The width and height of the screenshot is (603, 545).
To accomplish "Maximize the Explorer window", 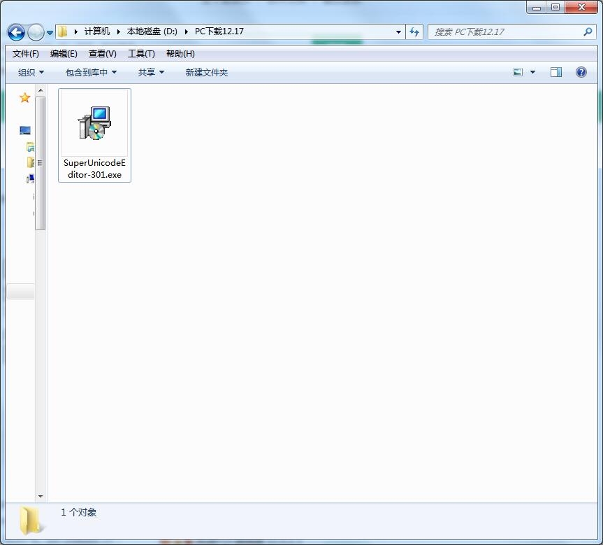I will coord(555,7).
